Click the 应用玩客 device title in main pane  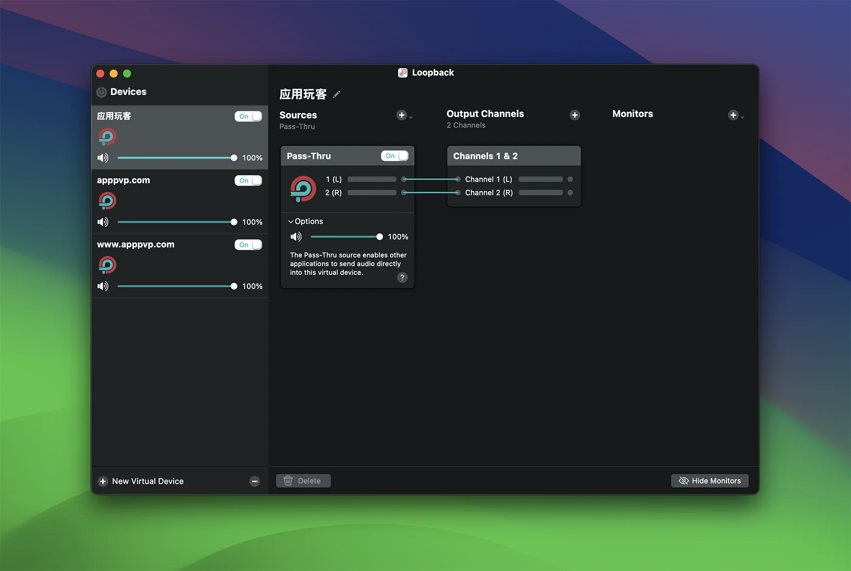303,94
